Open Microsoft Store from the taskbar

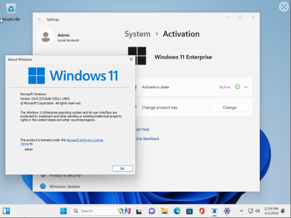tap(189, 211)
